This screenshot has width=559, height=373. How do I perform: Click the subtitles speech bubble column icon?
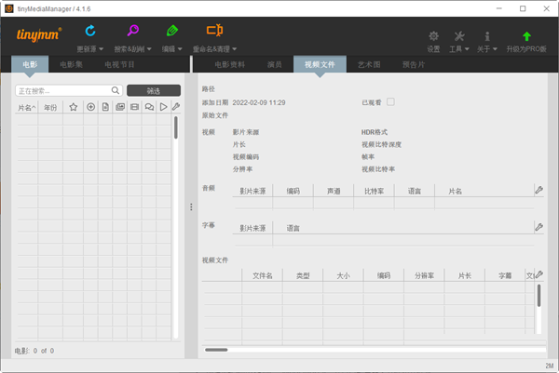tap(149, 107)
